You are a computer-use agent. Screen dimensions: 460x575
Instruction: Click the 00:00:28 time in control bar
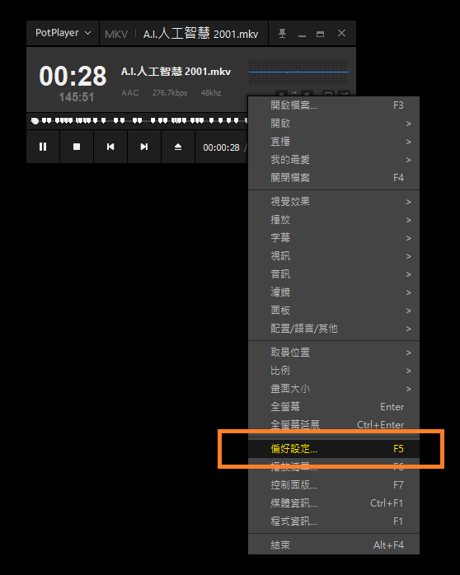pos(221,147)
